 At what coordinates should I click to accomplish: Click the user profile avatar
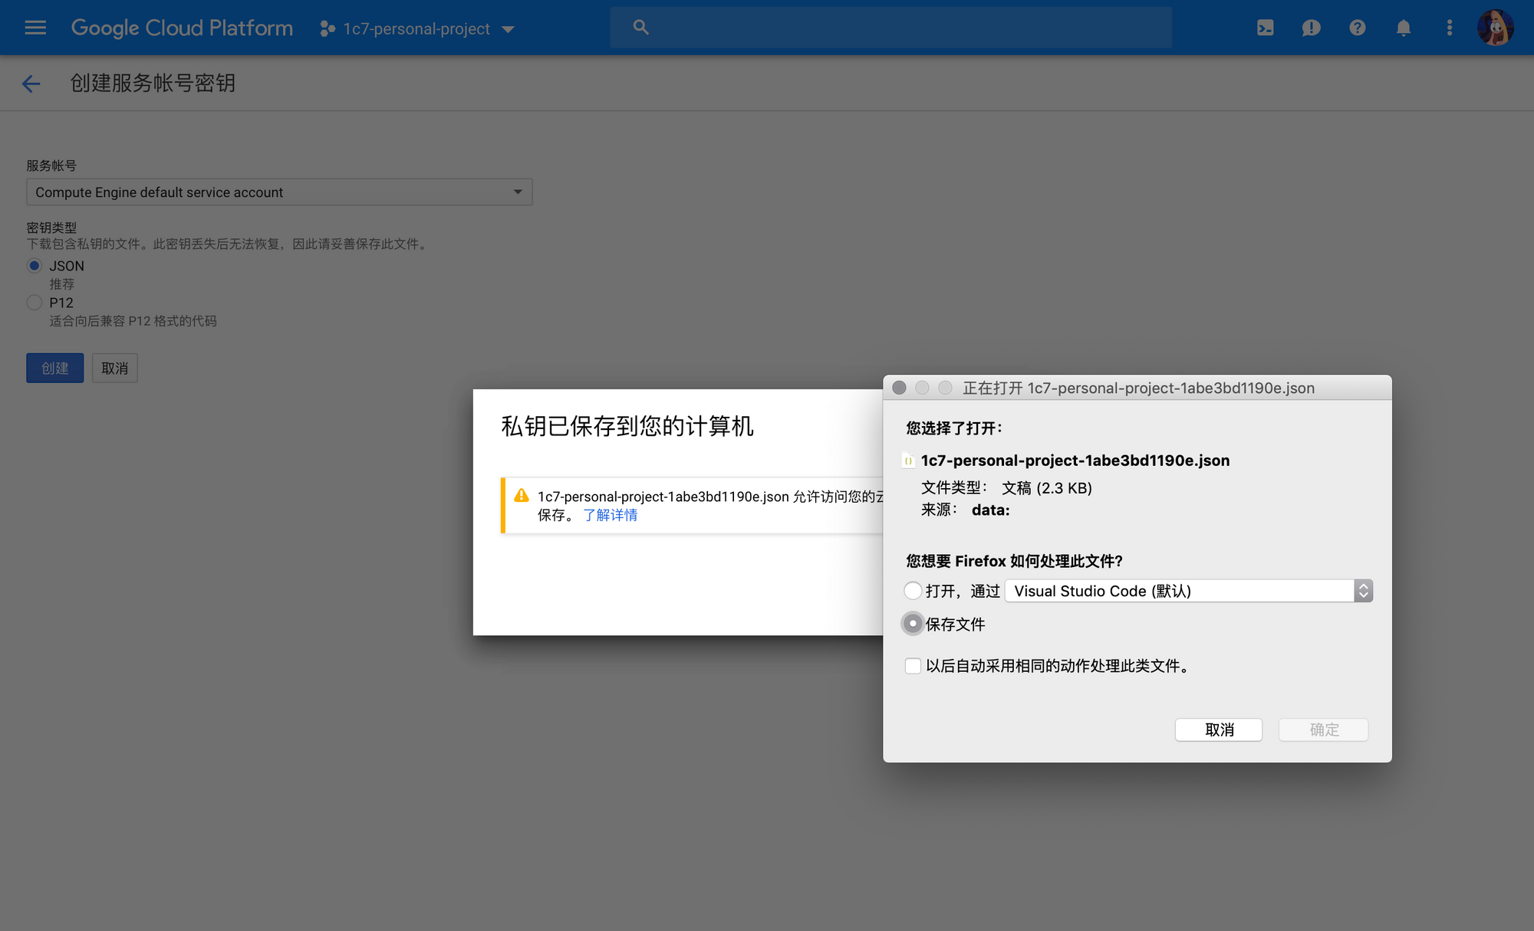1494,28
